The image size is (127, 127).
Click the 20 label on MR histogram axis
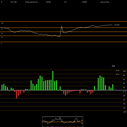[124, 88]
